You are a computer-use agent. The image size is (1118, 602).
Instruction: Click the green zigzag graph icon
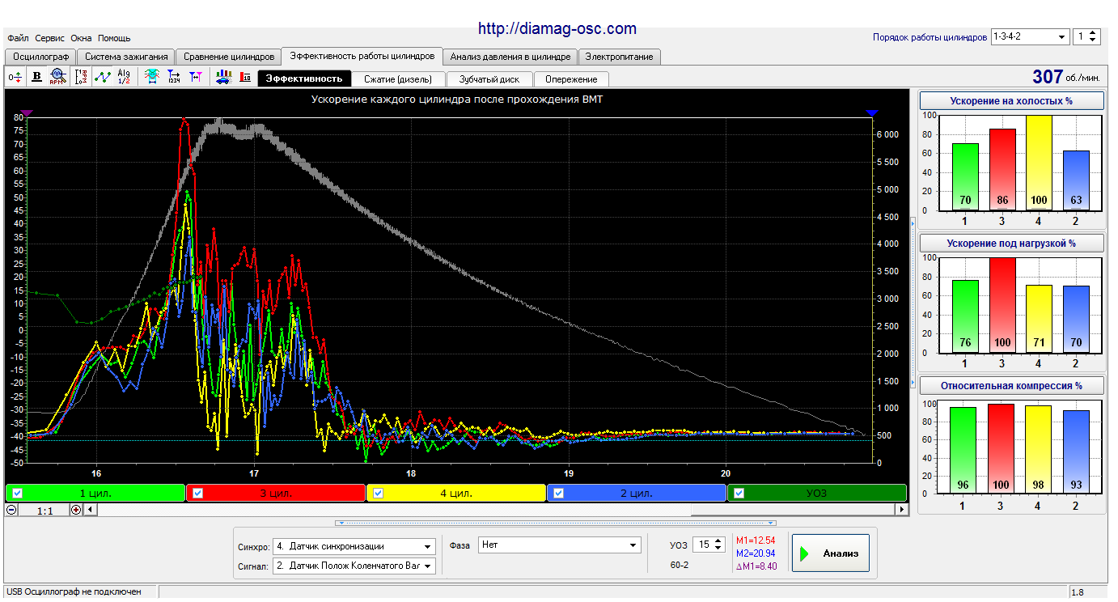pos(103,77)
